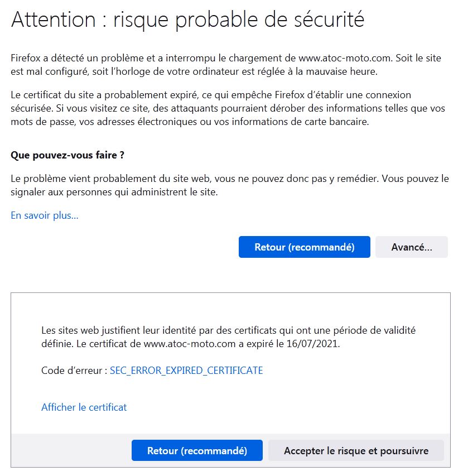This screenshot has height=476, width=463.
Task: Click the text "Le problème vient probablement du site web"
Action: coord(100,179)
